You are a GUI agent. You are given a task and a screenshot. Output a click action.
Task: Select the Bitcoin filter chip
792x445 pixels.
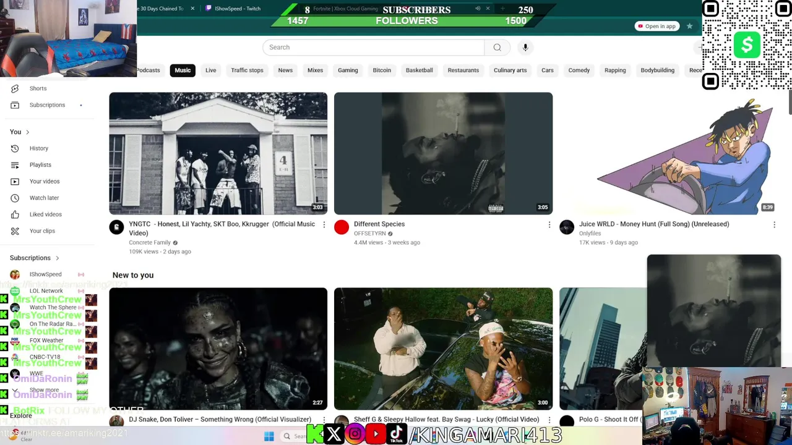(x=382, y=70)
